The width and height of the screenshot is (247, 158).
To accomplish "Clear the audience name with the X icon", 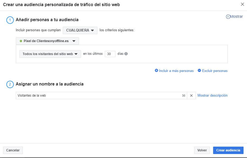I will 191,96.
